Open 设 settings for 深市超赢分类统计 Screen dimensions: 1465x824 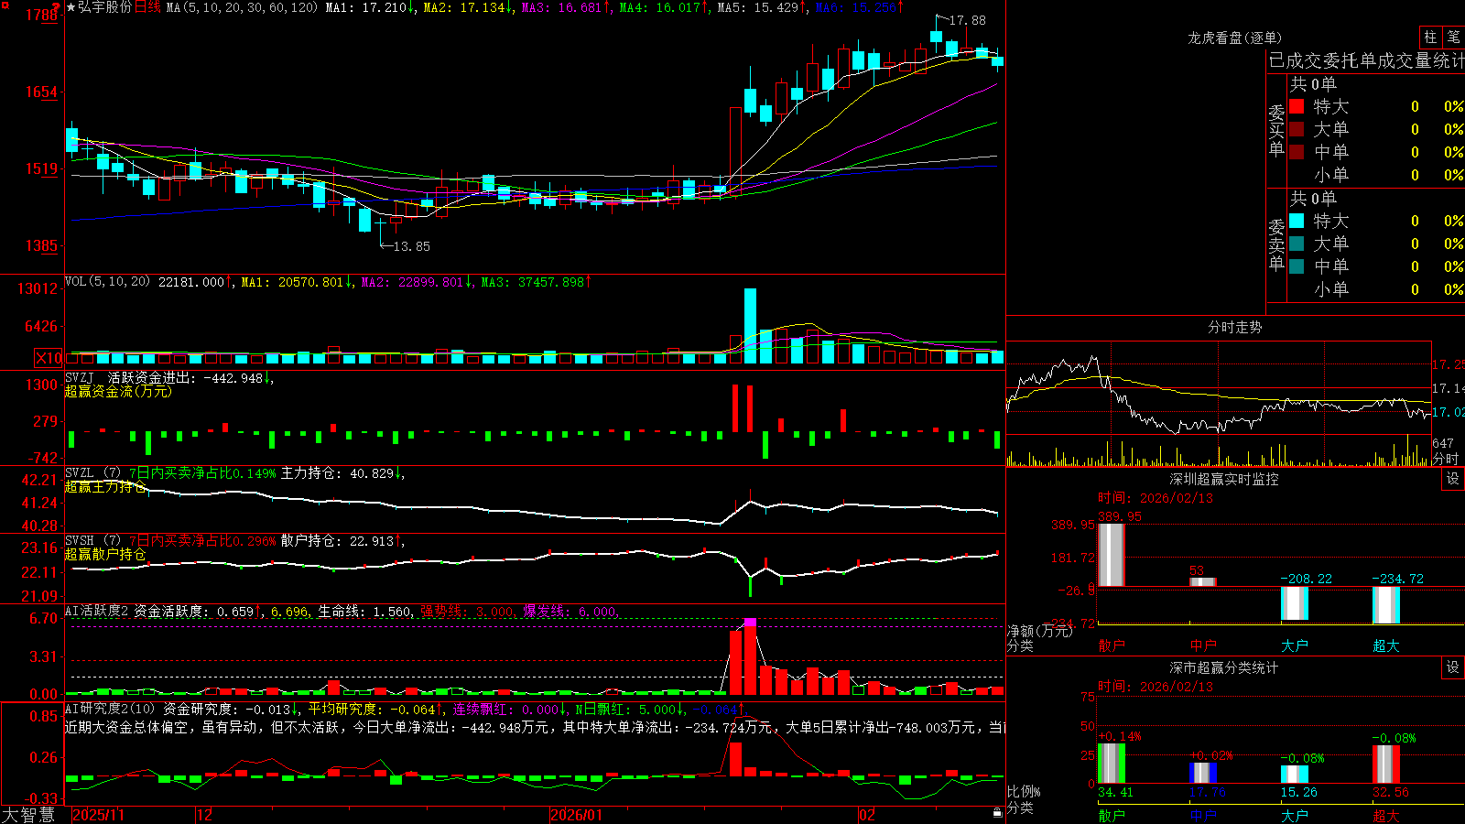[1453, 667]
